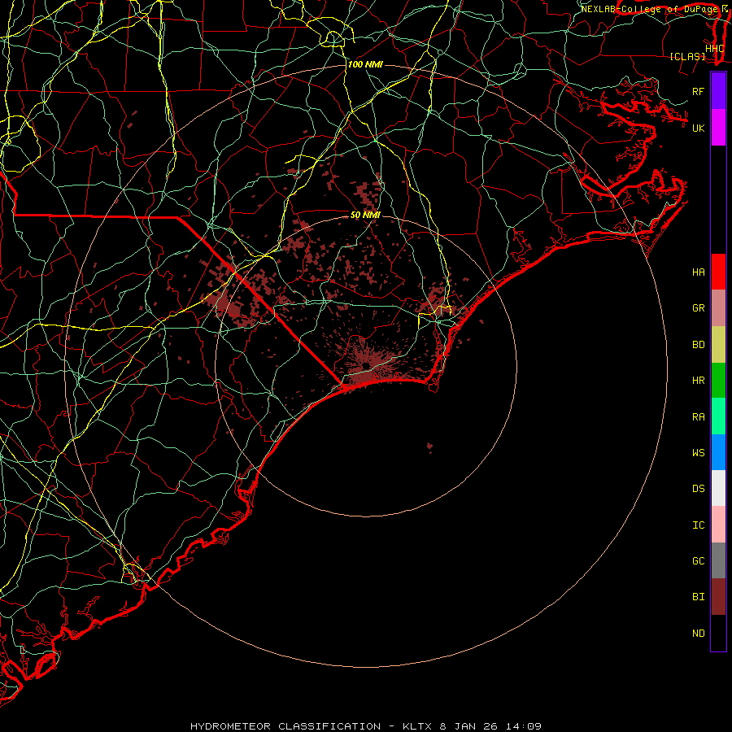732x732 pixels.
Task: Click the 100 NMI range ring label
Action: pos(365,64)
